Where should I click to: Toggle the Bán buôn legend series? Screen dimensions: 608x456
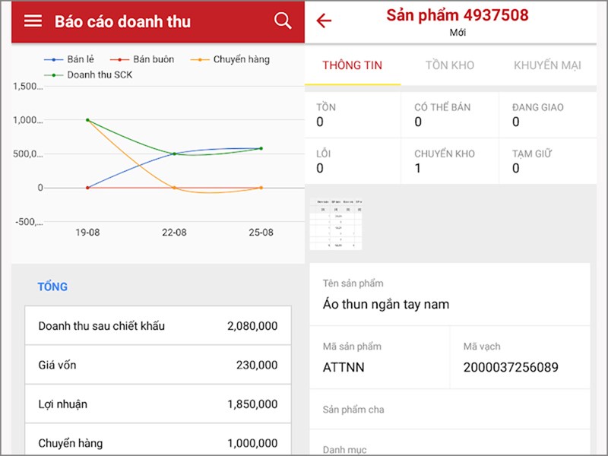[142, 59]
